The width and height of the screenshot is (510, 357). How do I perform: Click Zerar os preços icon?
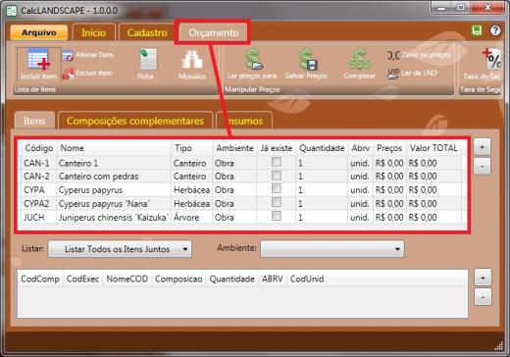(393, 55)
